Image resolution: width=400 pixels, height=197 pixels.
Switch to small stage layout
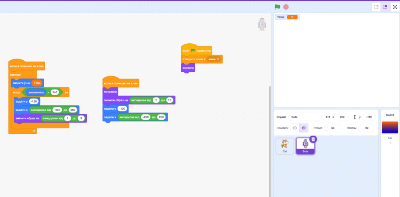coord(376,7)
